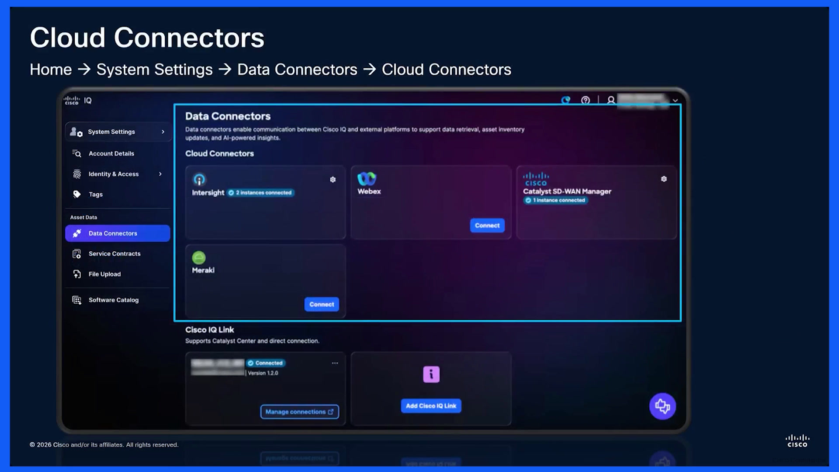The image size is (839, 472).
Task: Open the Cisco IQ Link more options menu
Action: click(x=335, y=363)
